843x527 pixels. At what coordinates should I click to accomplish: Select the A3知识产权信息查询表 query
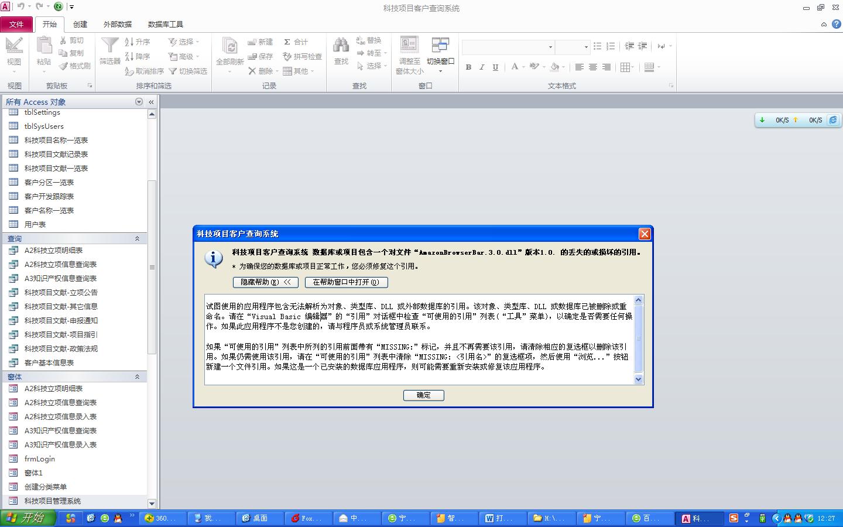click(x=60, y=278)
